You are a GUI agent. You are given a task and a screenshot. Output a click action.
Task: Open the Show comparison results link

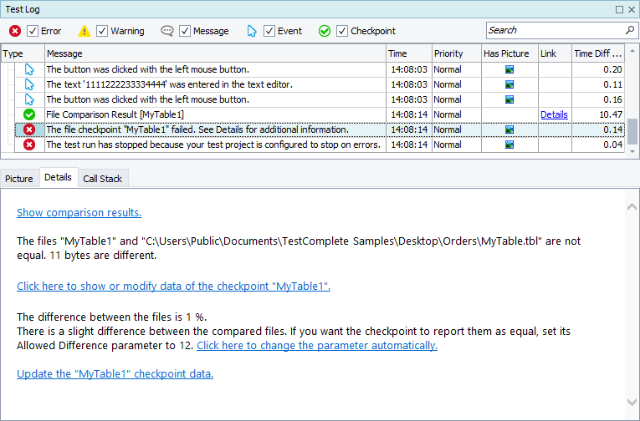(79, 213)
